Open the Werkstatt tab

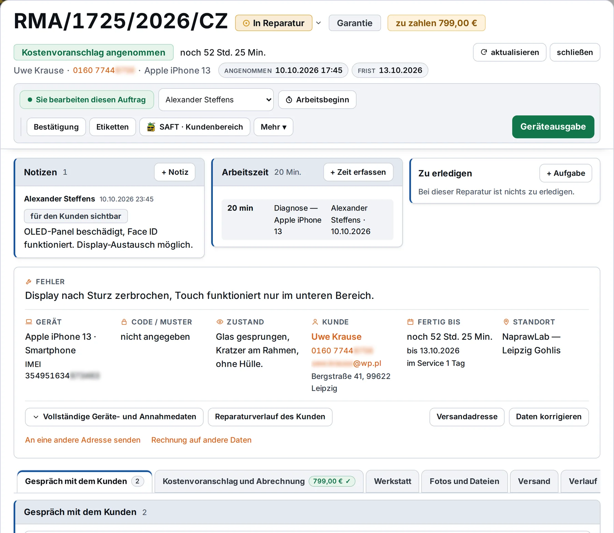pyautogui.click(x=393, y=481)
